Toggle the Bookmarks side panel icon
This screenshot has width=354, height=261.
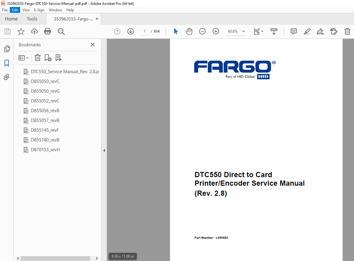pyautogui.click(x=7, y=63)
